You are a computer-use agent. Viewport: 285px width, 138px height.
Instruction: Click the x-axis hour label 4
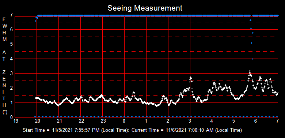click(x=212, y=121)
